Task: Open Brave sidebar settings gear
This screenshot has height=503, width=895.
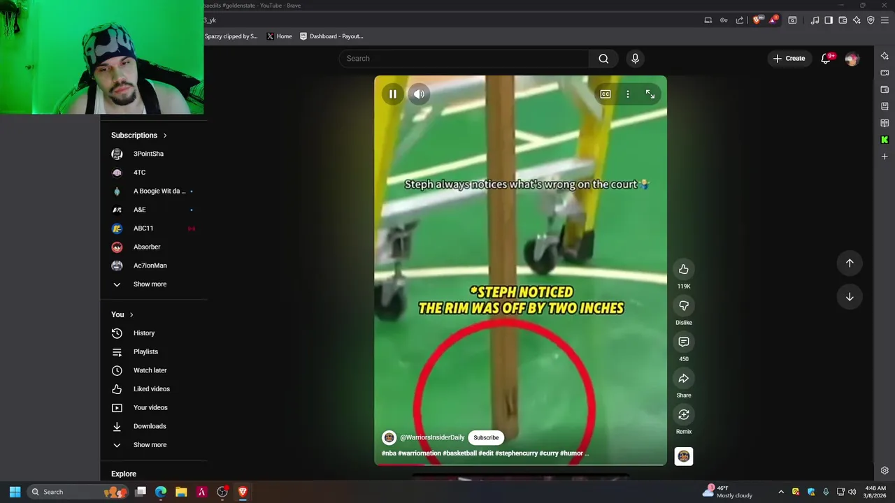Action: (885, 471)
